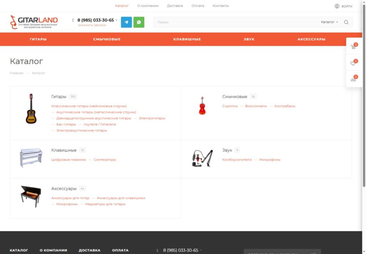Open the favorites heart icon
The width and height of the screenshot is (366, 254).
click(x=353, y=63)
